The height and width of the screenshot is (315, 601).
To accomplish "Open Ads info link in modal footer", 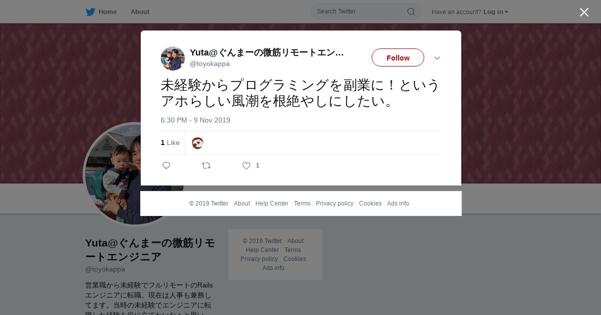I will click(x=398, y=203).
